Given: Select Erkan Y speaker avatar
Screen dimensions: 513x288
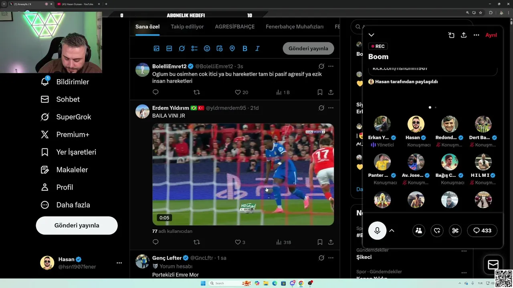Looking at the screenshot, I should point(382,124).
